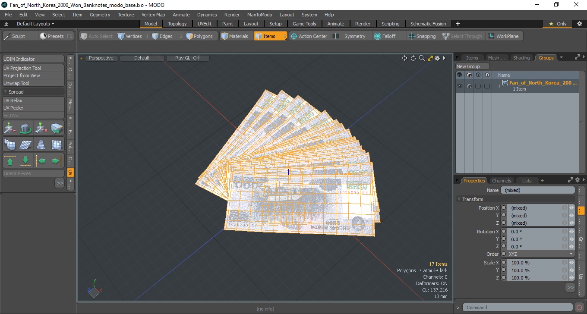Viewport: 587px width, 314px height.
Task: Click the Command record circle button
Action: point(580,308)
